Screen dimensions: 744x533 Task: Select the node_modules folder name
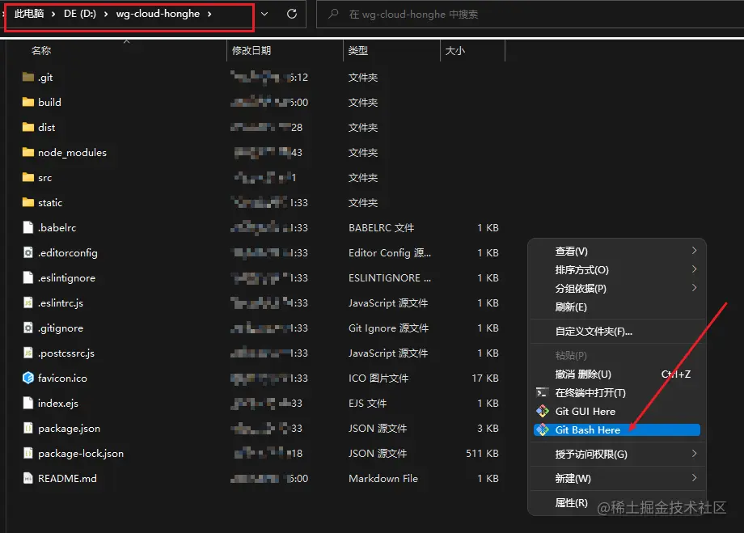coord(72,152)
